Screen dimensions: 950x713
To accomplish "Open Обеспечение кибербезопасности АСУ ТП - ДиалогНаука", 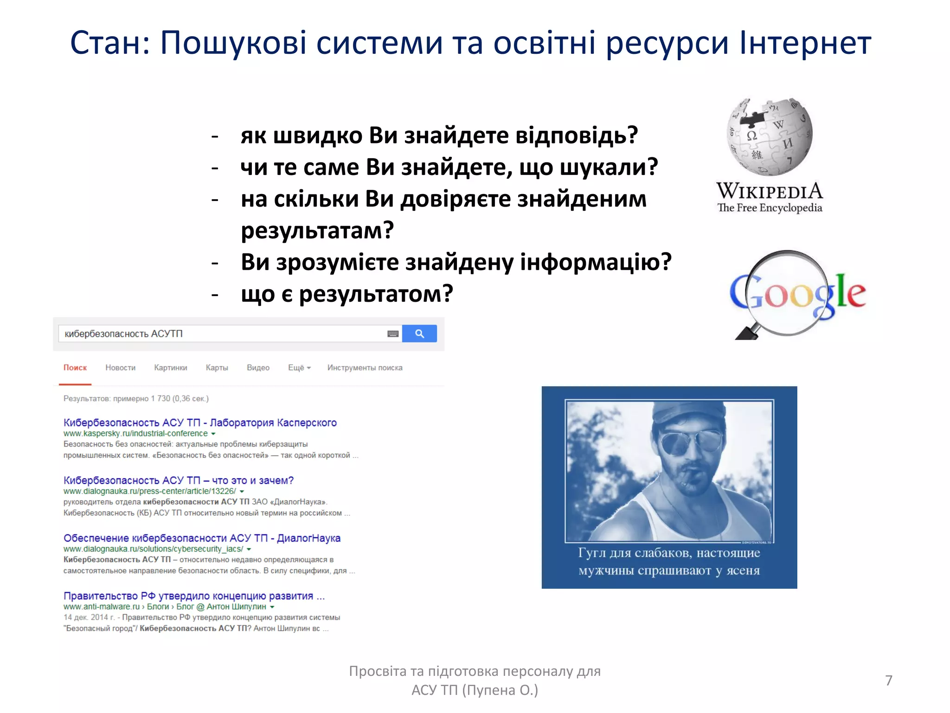I will point(202,538).
